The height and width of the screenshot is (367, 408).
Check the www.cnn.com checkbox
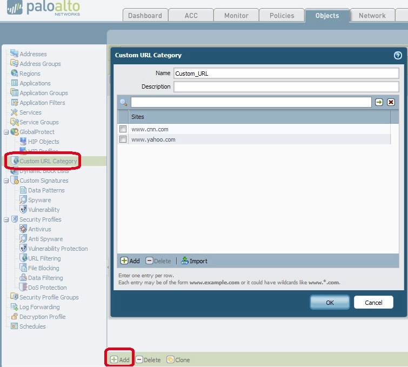pos(123,129)
